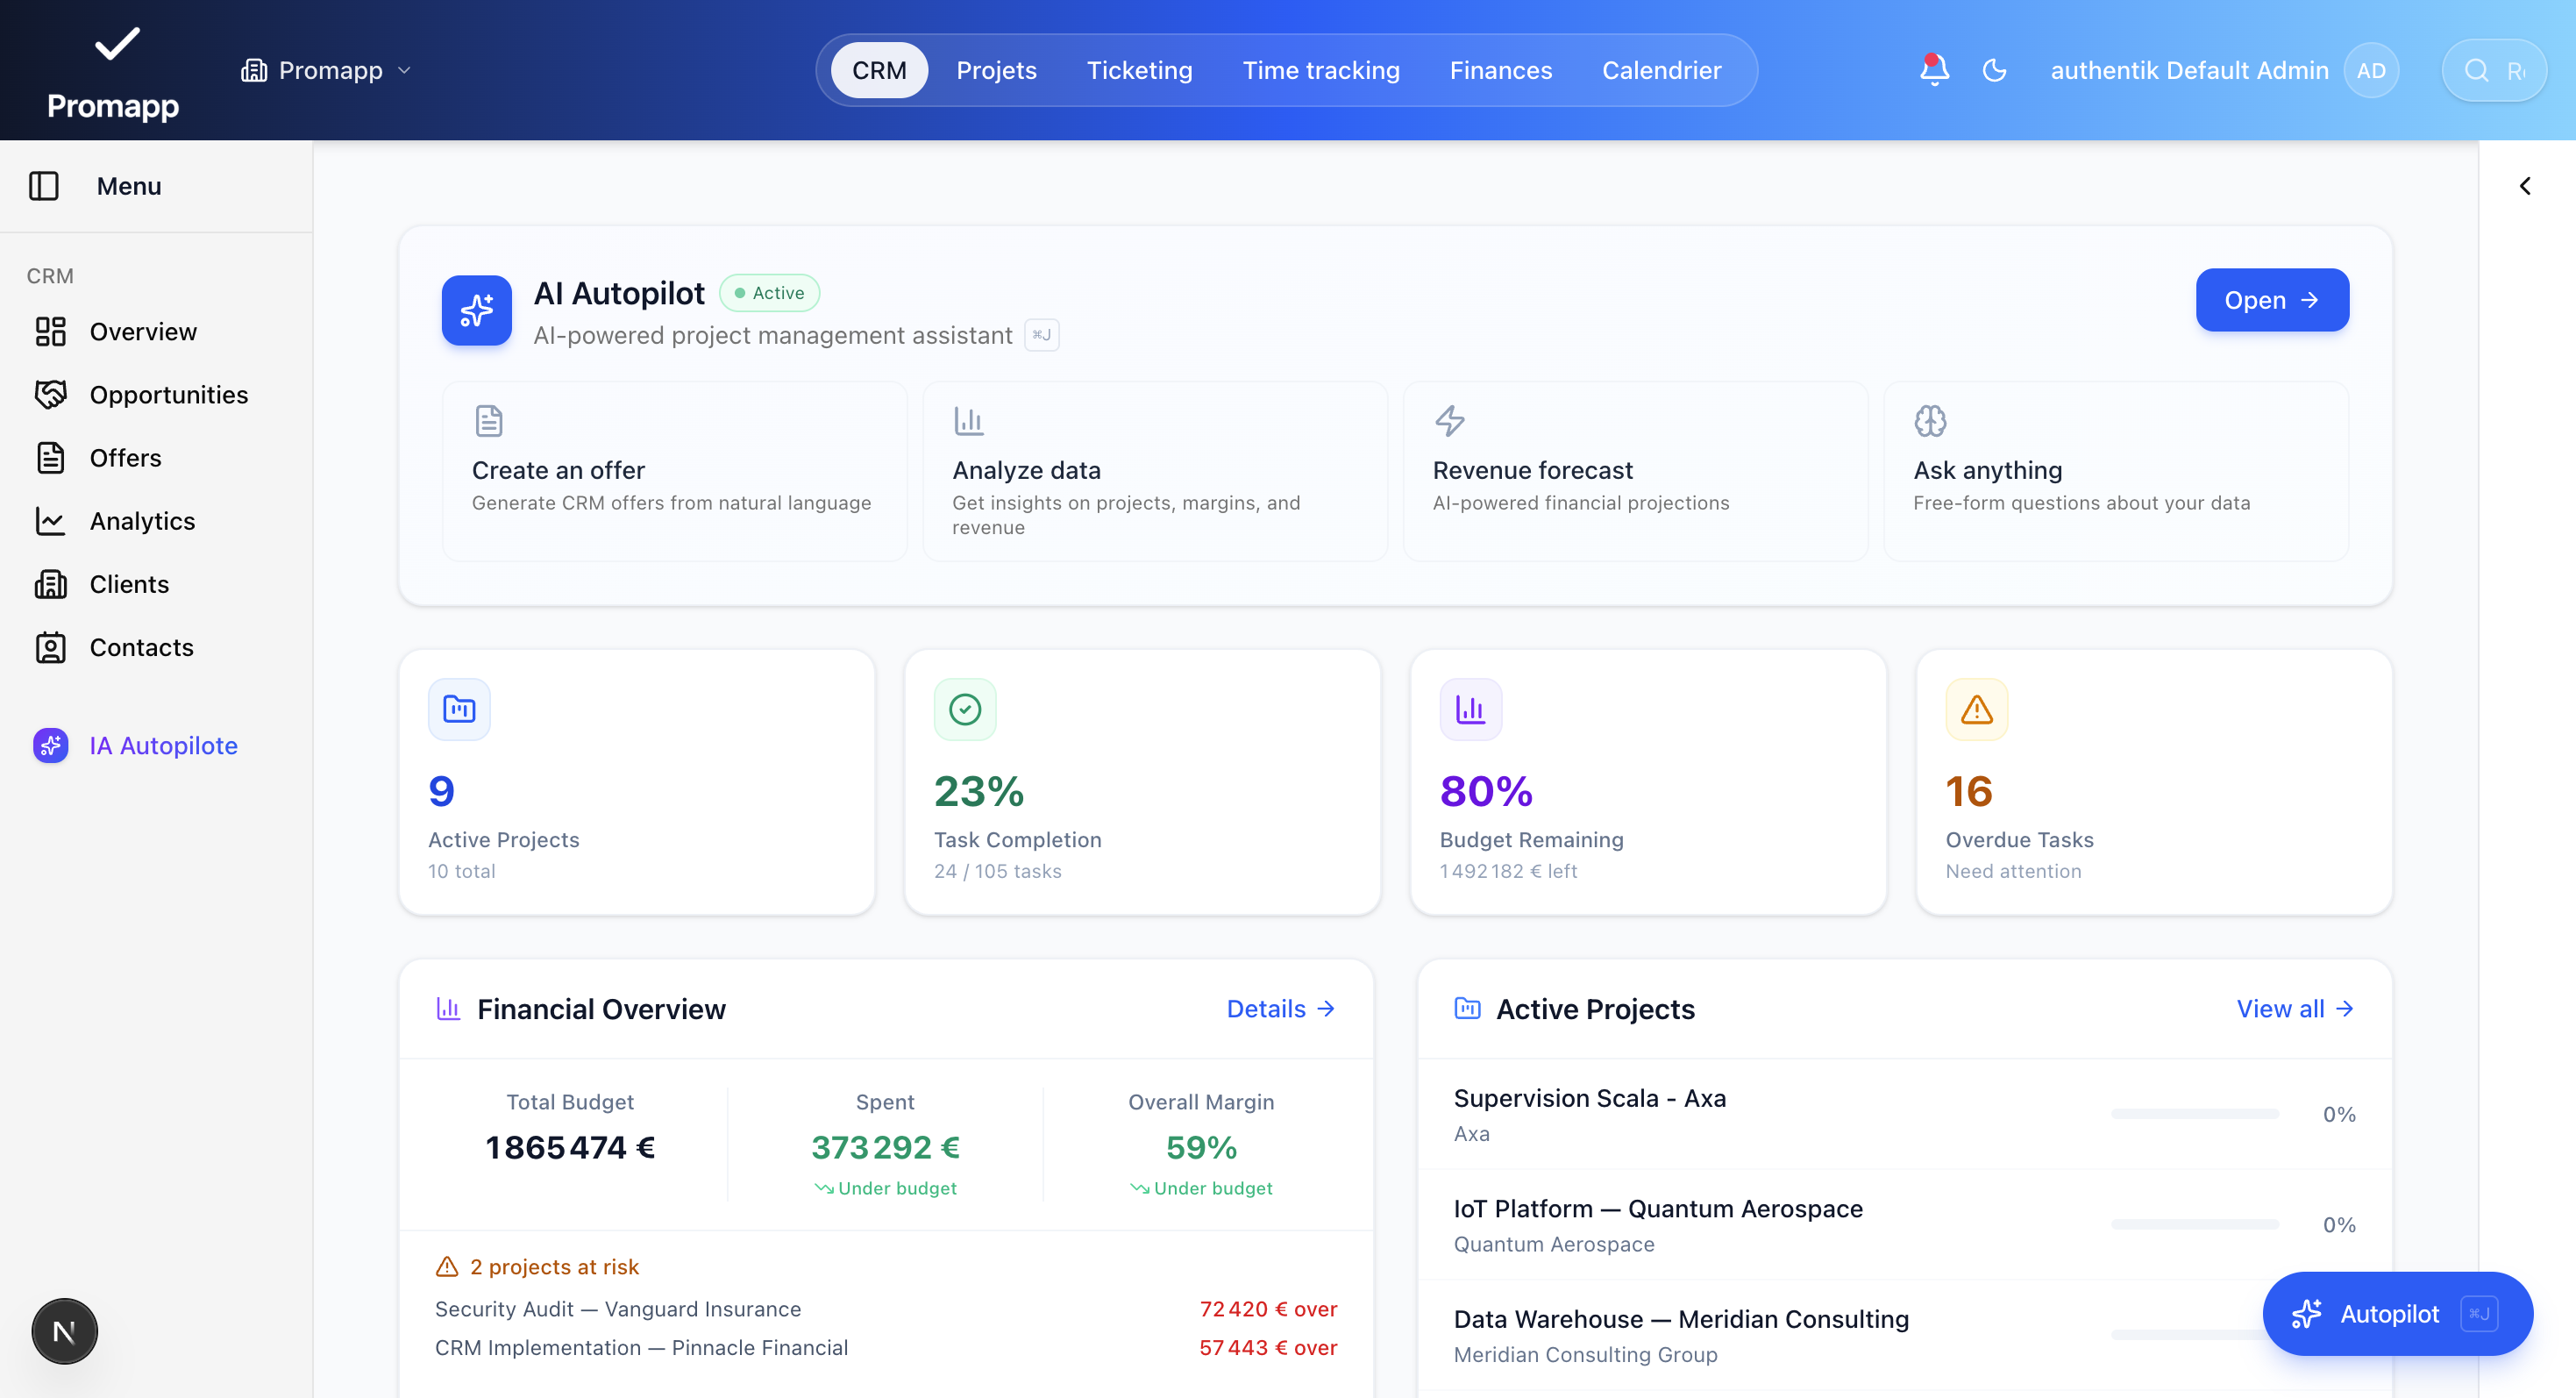This screenshot has height=1398, width=2576.
Task: Click the 57 443 € over amount
Action: [x=1268, y=1348]
